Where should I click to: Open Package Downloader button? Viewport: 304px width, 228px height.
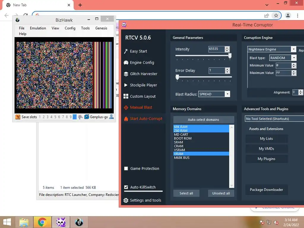click(x=267, y=190)
